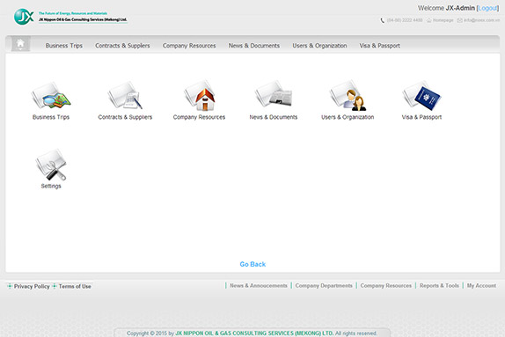The width and height of the screenshot is (505, 337).
Task: Open the Visa & Passport icon
Action: click(421, 95)
